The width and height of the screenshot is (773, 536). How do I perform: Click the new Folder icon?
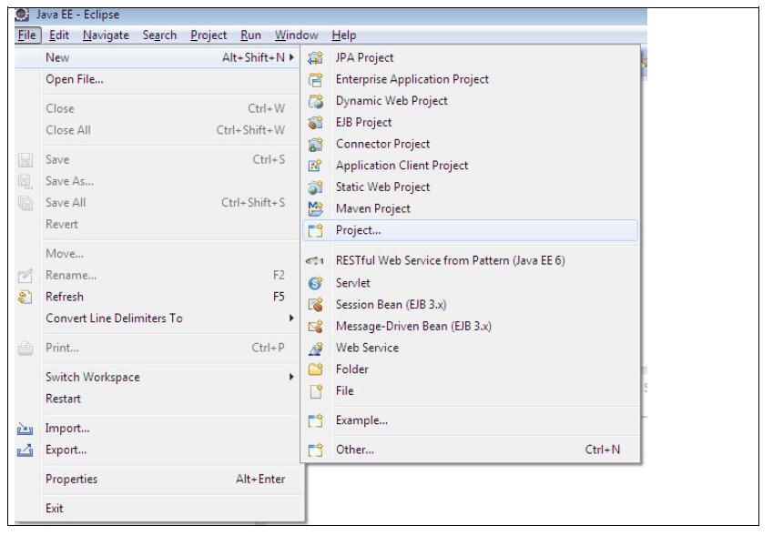315,369
